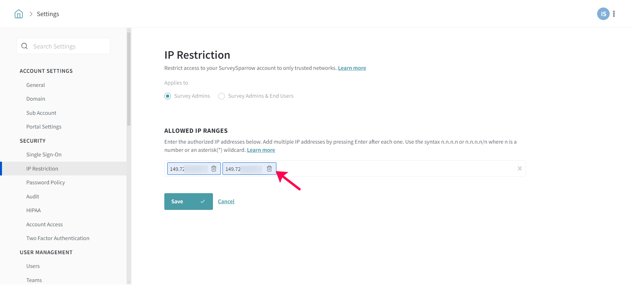Open Two Factor Authentication settings

(x=58, y=238)
